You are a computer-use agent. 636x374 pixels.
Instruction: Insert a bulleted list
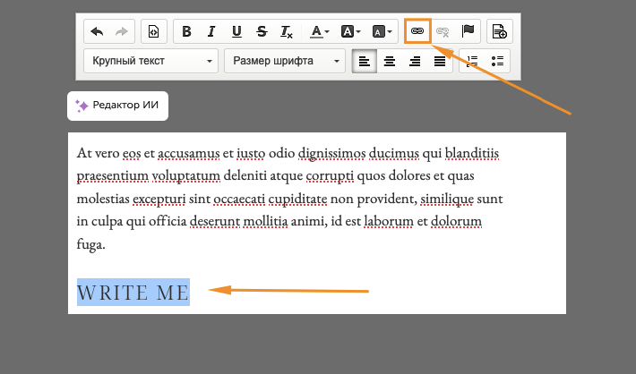tap(497, 62)
